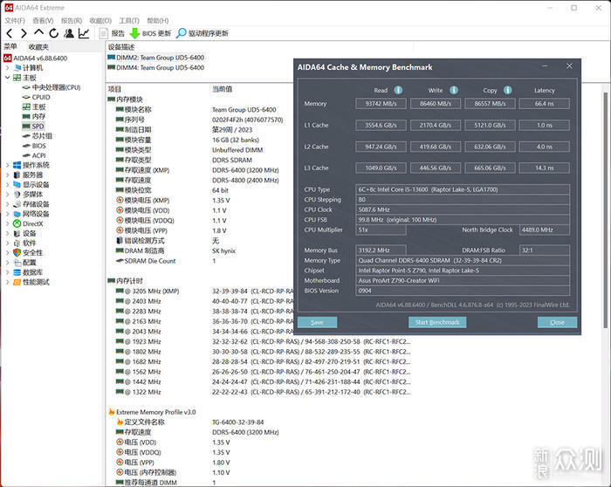Open the 文件(F) menu
The width and height of the screenshot is (611, 487).
tap(15, 20)
